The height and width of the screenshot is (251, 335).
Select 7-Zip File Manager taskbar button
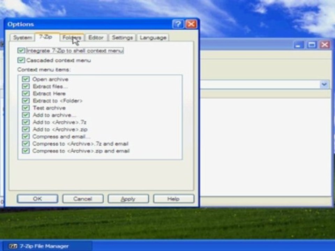pyautogui.click(x=47, y=246)
